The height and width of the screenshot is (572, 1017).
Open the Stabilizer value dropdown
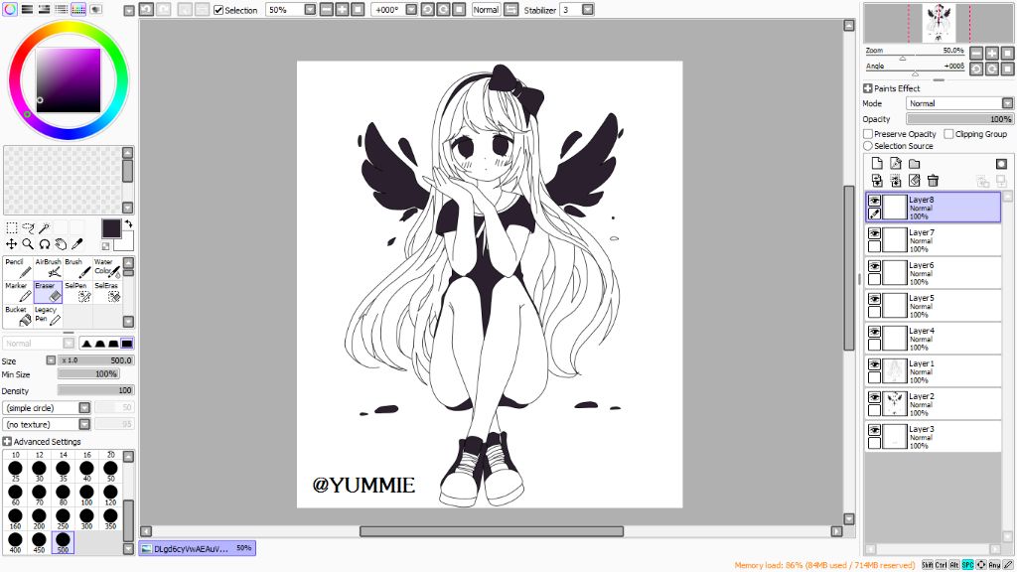(588, 10)
